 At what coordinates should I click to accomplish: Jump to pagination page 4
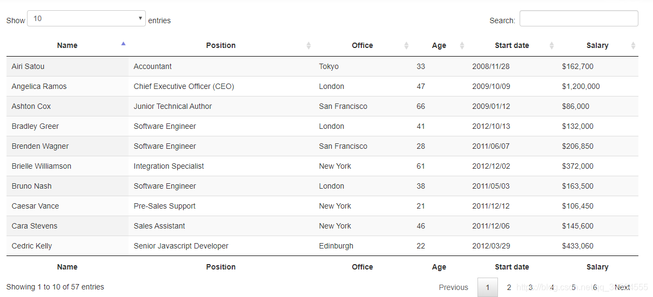click(x=552, y=287)
